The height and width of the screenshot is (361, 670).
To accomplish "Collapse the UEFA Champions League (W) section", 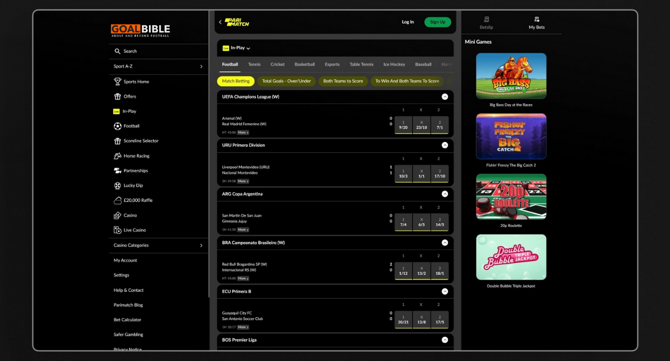I will [445, 96].
